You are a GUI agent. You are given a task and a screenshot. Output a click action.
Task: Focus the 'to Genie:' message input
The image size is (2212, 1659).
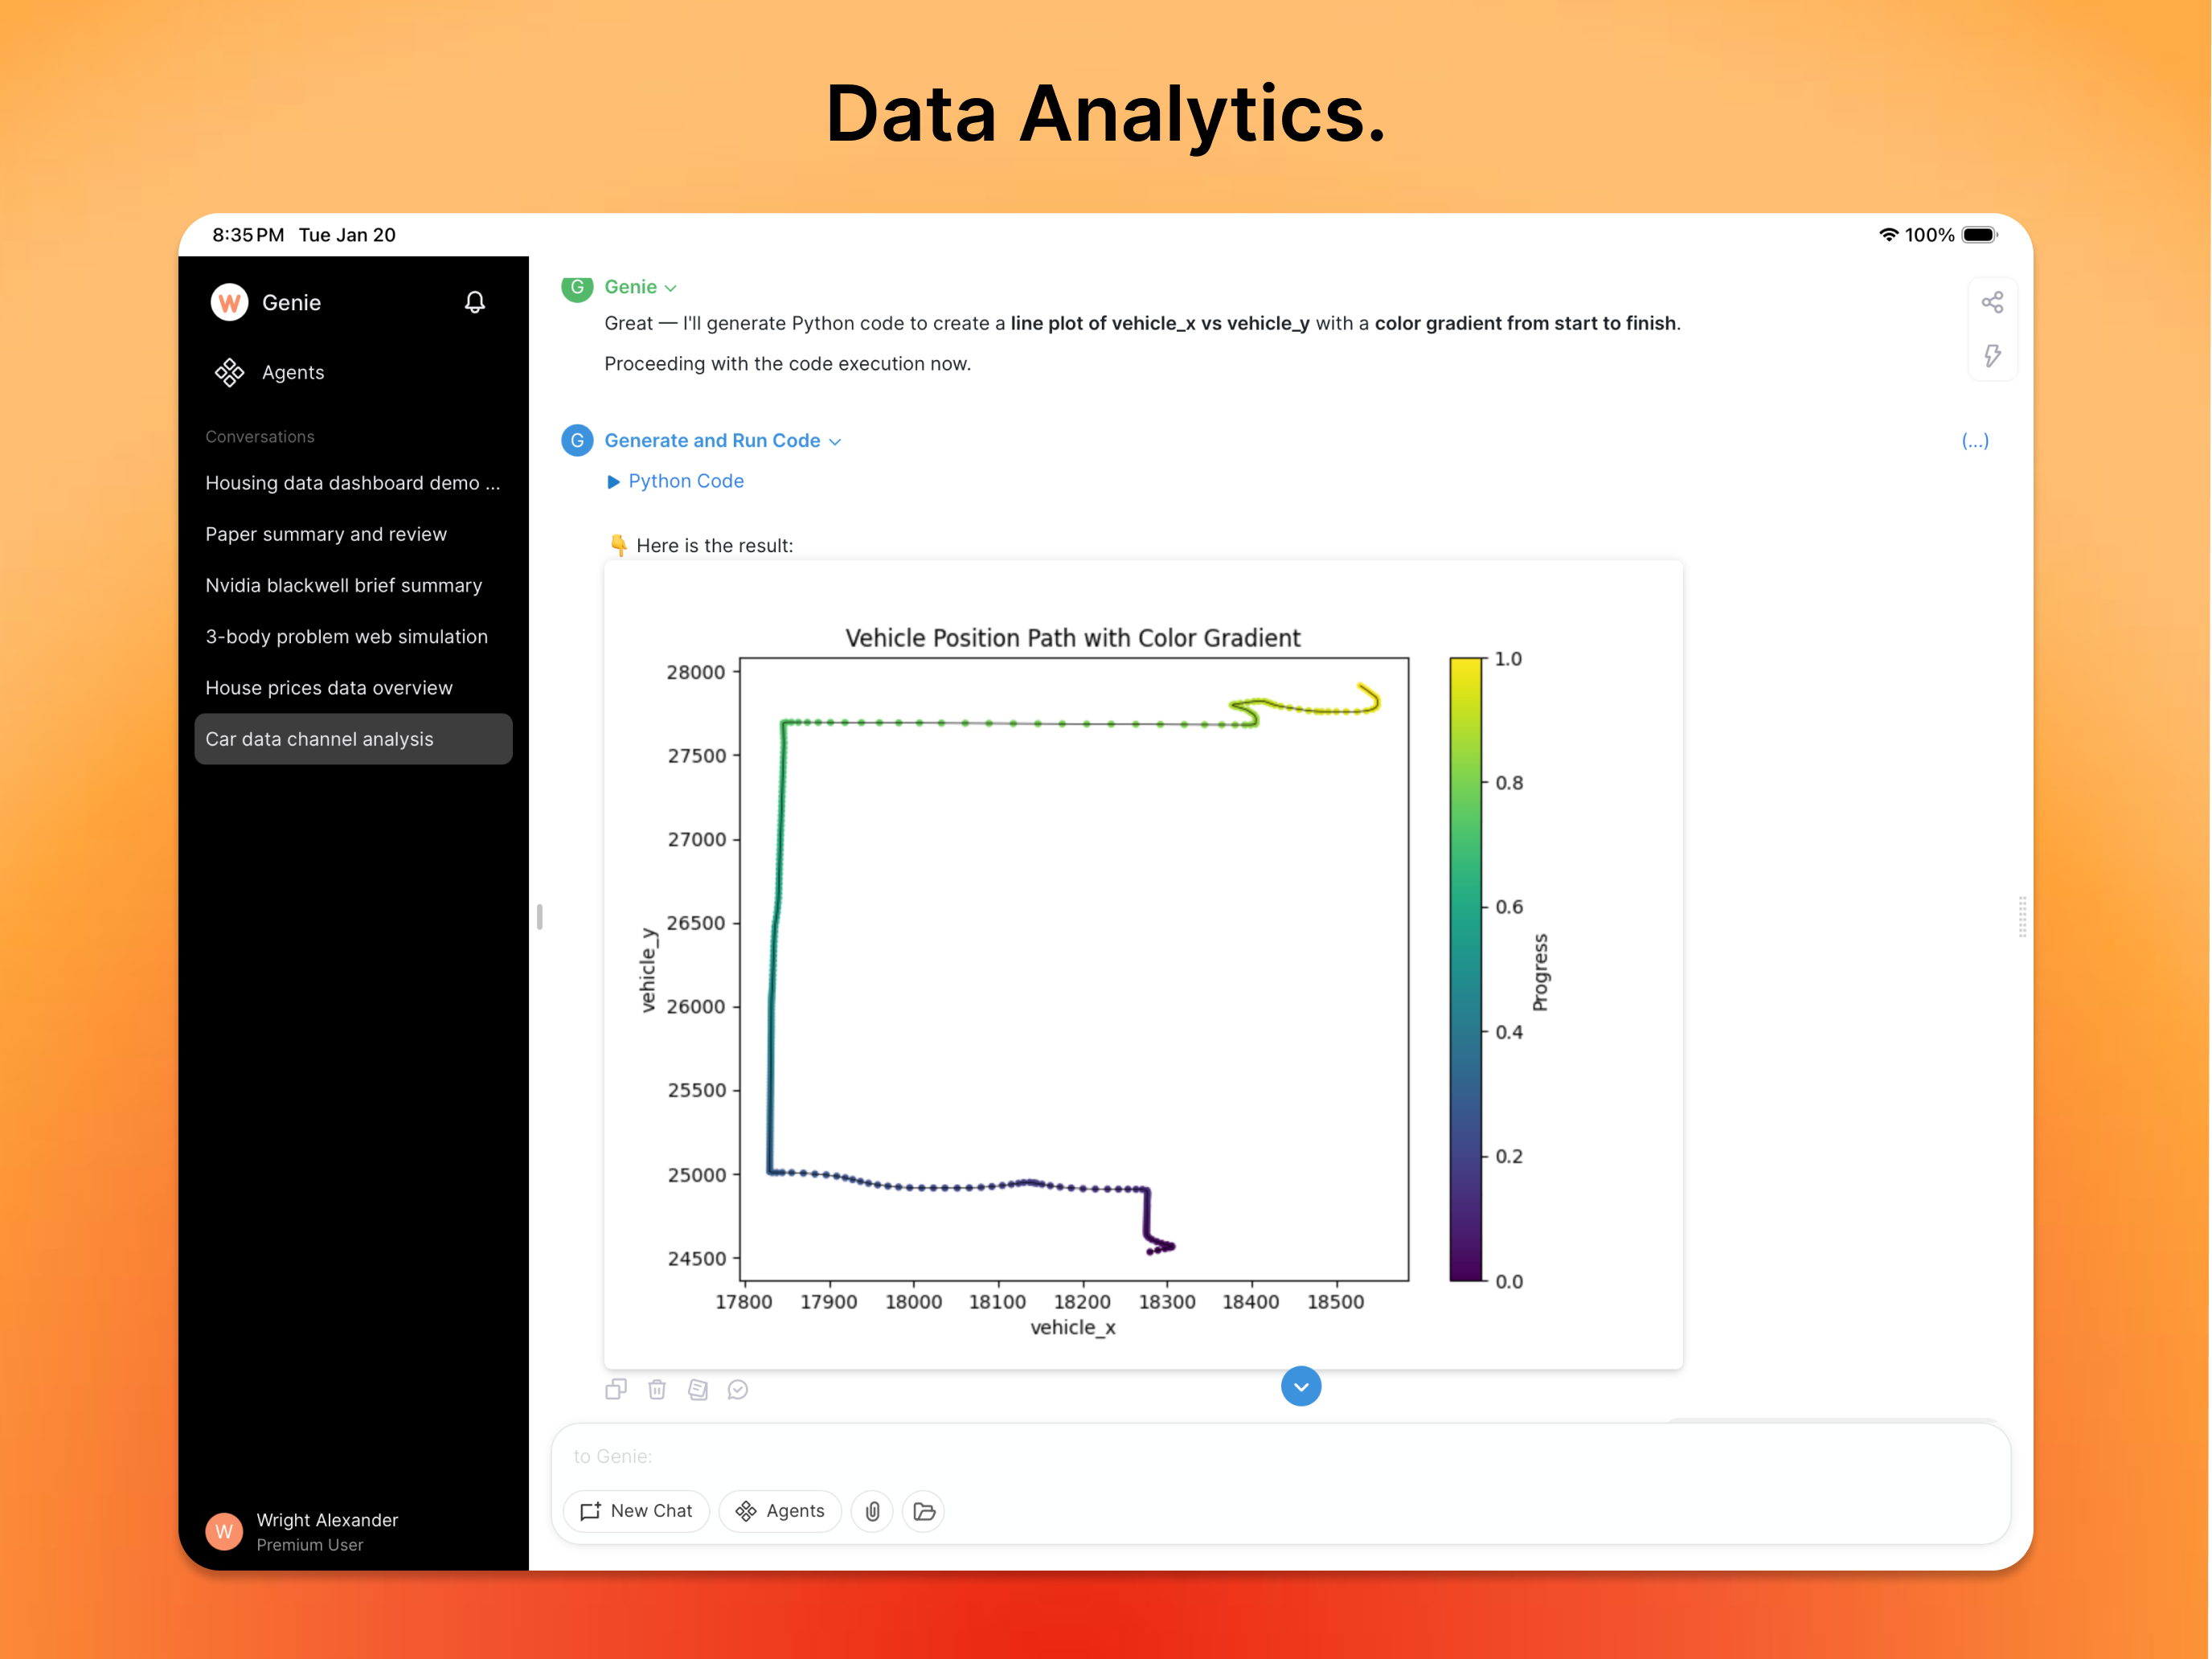[x=1280, y=1456]
